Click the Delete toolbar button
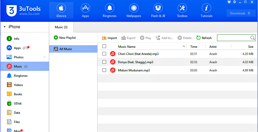This screenshot has width=258, height=132. pos(185,38)
